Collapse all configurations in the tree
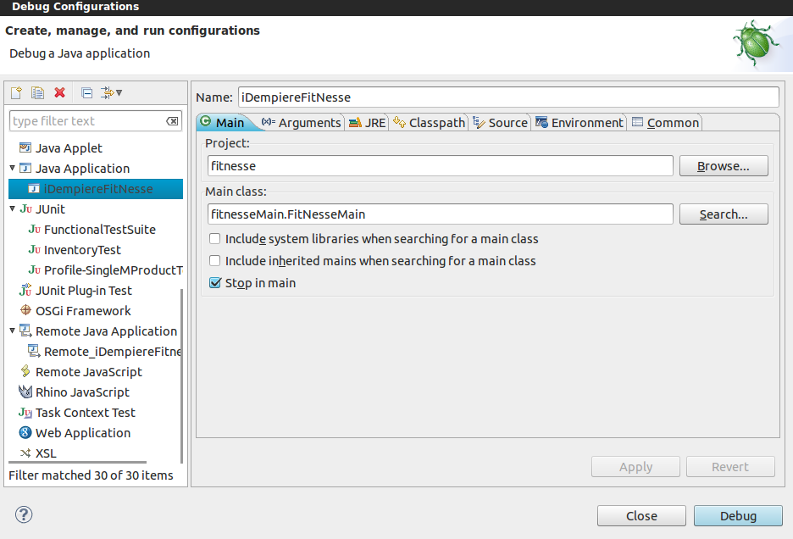 86,92
